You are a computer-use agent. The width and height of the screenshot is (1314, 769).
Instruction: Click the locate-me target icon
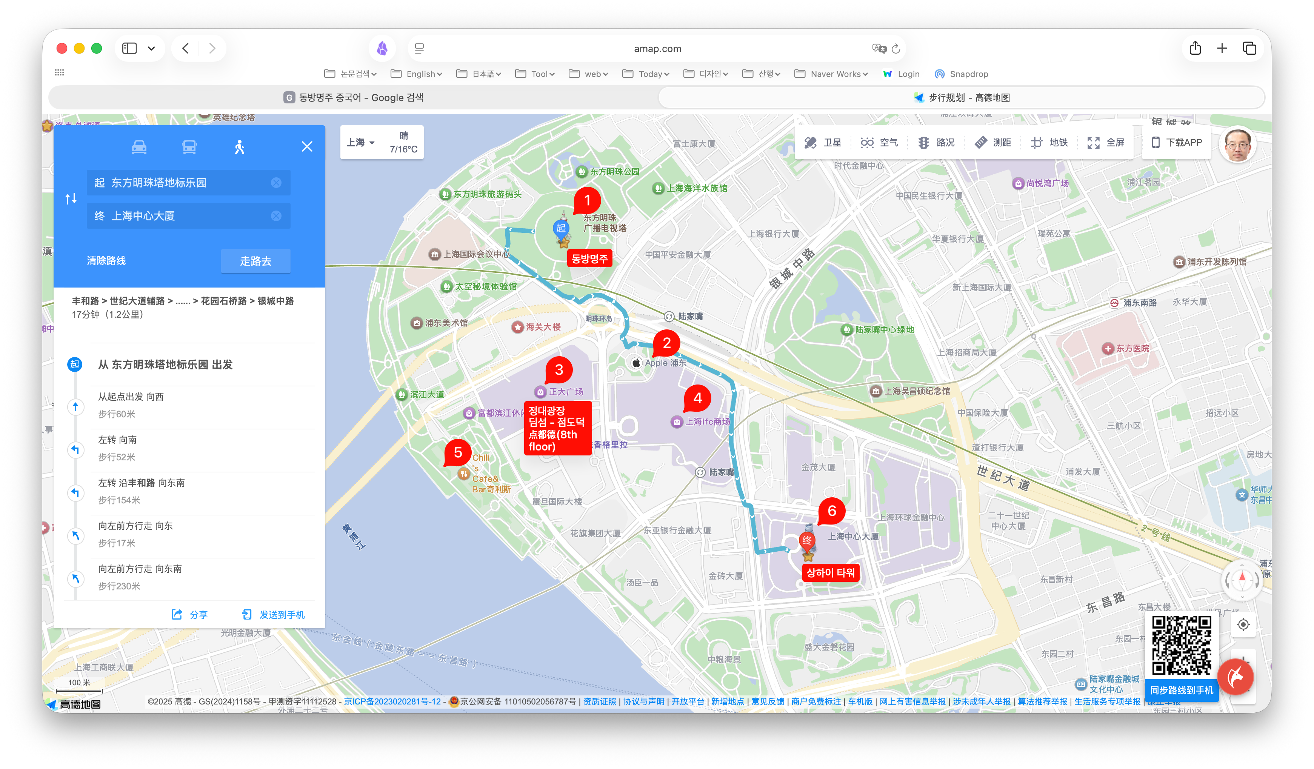click(1243, 624)
